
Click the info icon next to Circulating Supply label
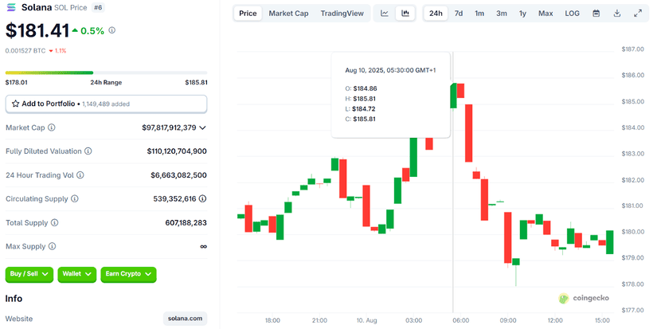(x=75, y=198)
